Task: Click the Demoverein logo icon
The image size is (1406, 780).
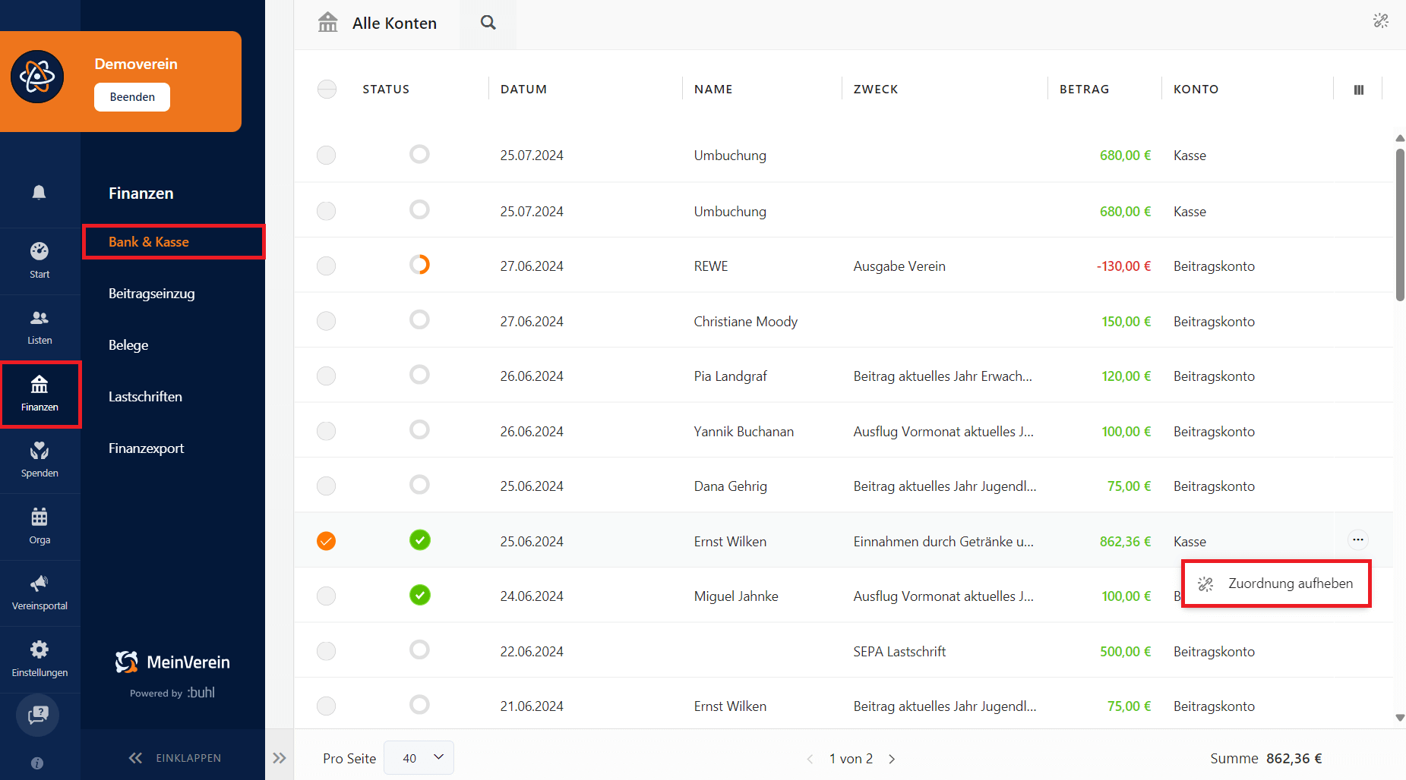Action: (x=37, y=77)
